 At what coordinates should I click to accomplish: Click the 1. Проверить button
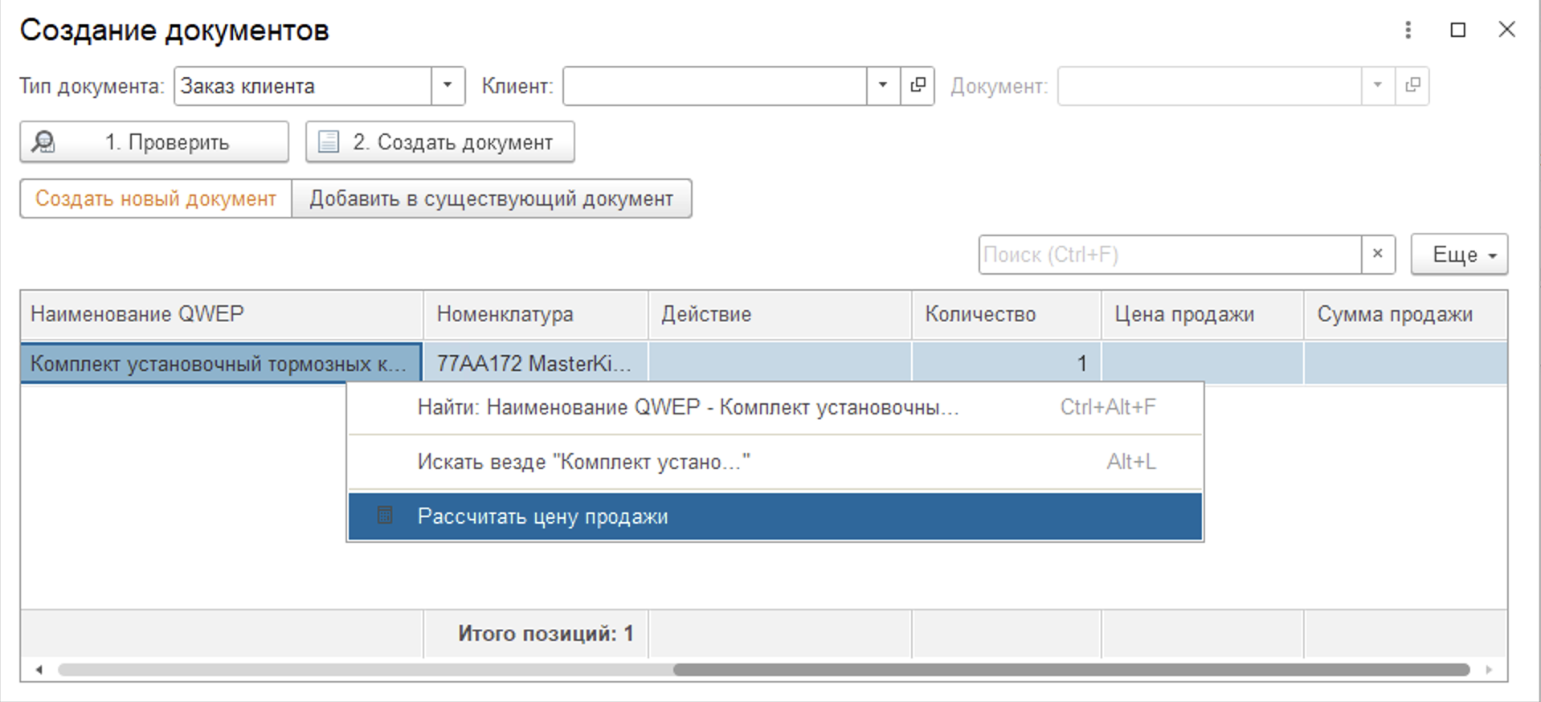click(x=154, y=142)
